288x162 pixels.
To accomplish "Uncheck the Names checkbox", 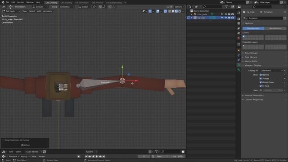I will (261, 75).
